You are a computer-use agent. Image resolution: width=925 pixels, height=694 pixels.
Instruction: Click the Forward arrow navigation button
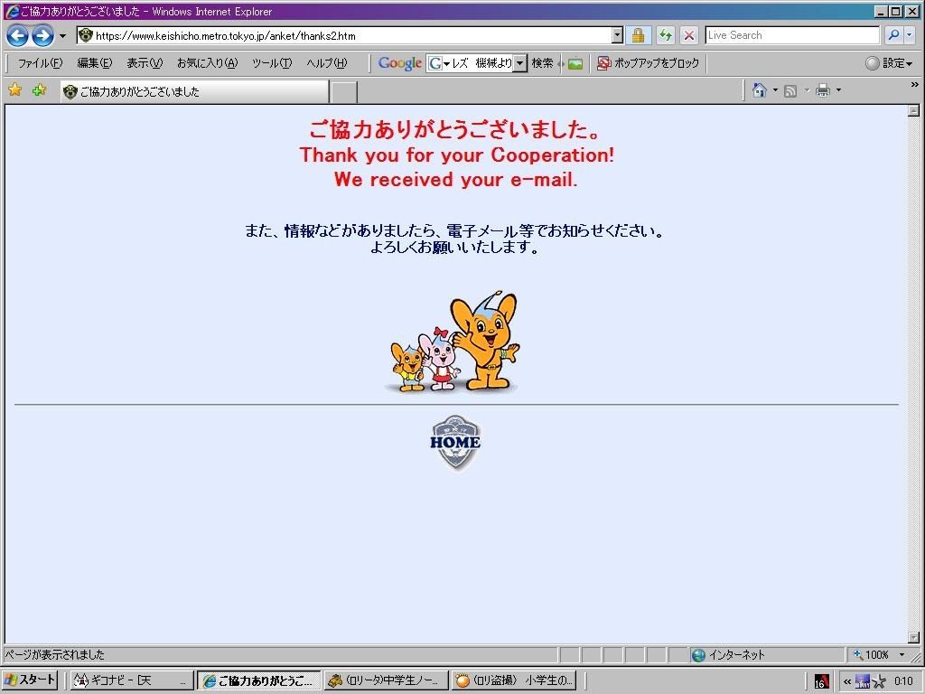click(x=43, y=35)
